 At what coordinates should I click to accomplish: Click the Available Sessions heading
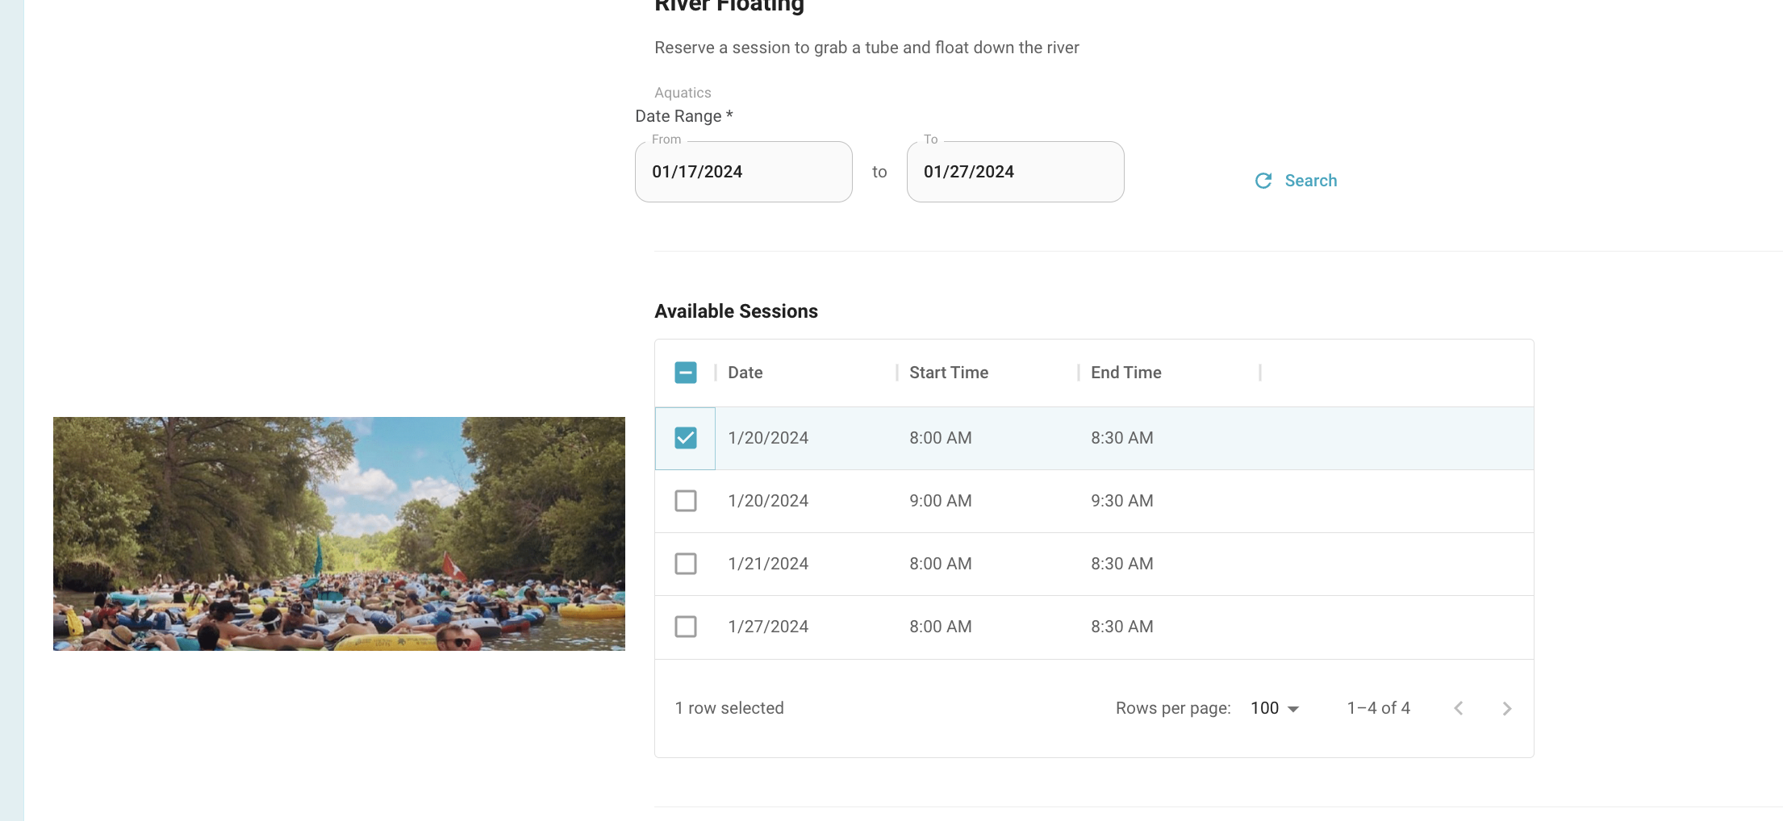pos(736,311)
